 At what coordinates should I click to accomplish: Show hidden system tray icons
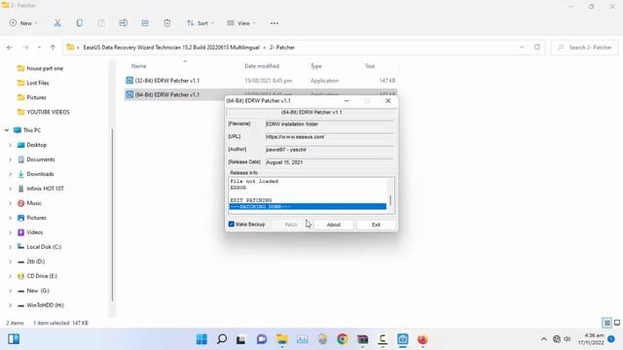pos(543,339)
